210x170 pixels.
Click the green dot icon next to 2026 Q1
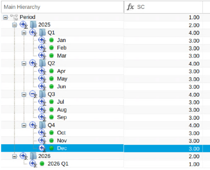[42, 164]
